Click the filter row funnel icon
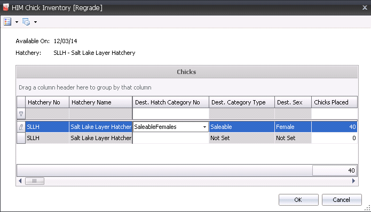371x212 pixels. (21, 114)
